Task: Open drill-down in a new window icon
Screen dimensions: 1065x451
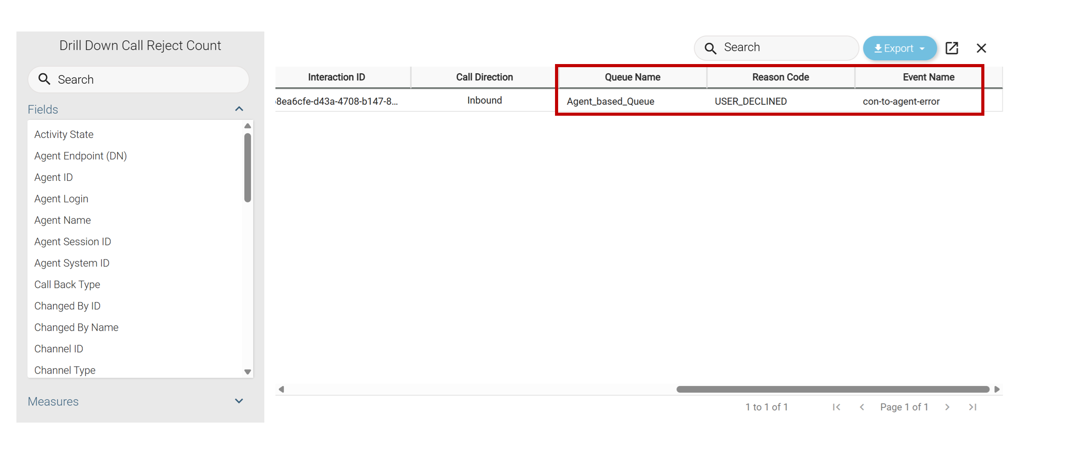Action: (x=952, y=48)
